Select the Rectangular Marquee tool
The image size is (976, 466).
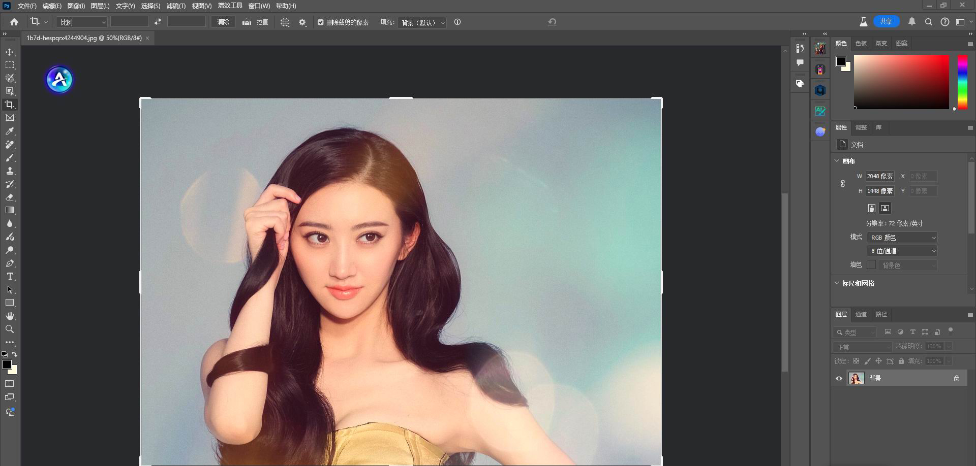10,65
